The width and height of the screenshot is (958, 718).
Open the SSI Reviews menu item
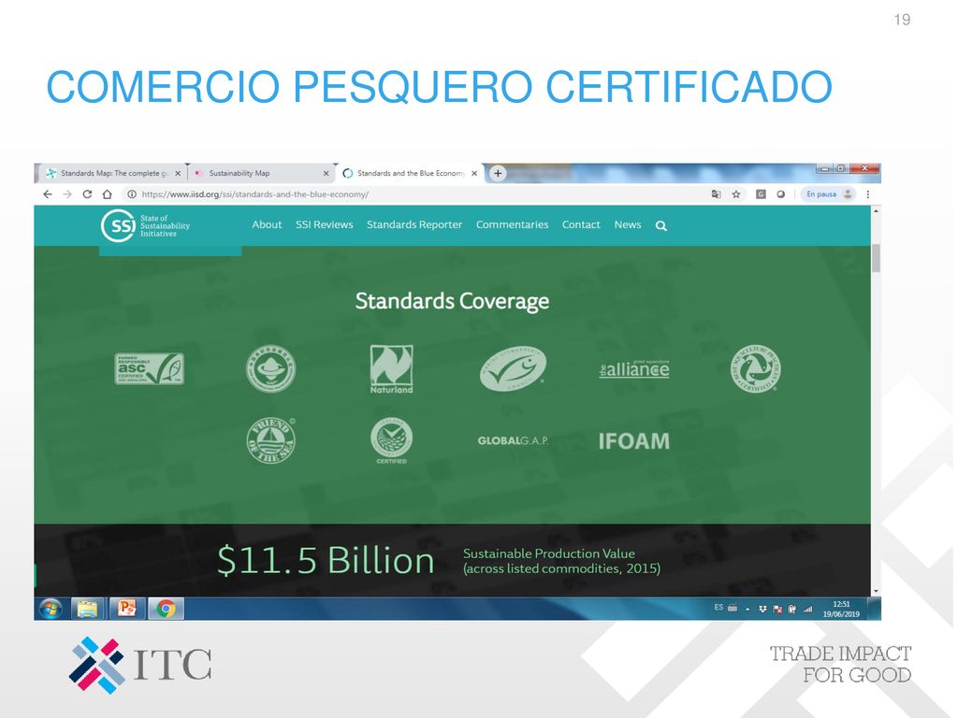(x=325, y=224)
